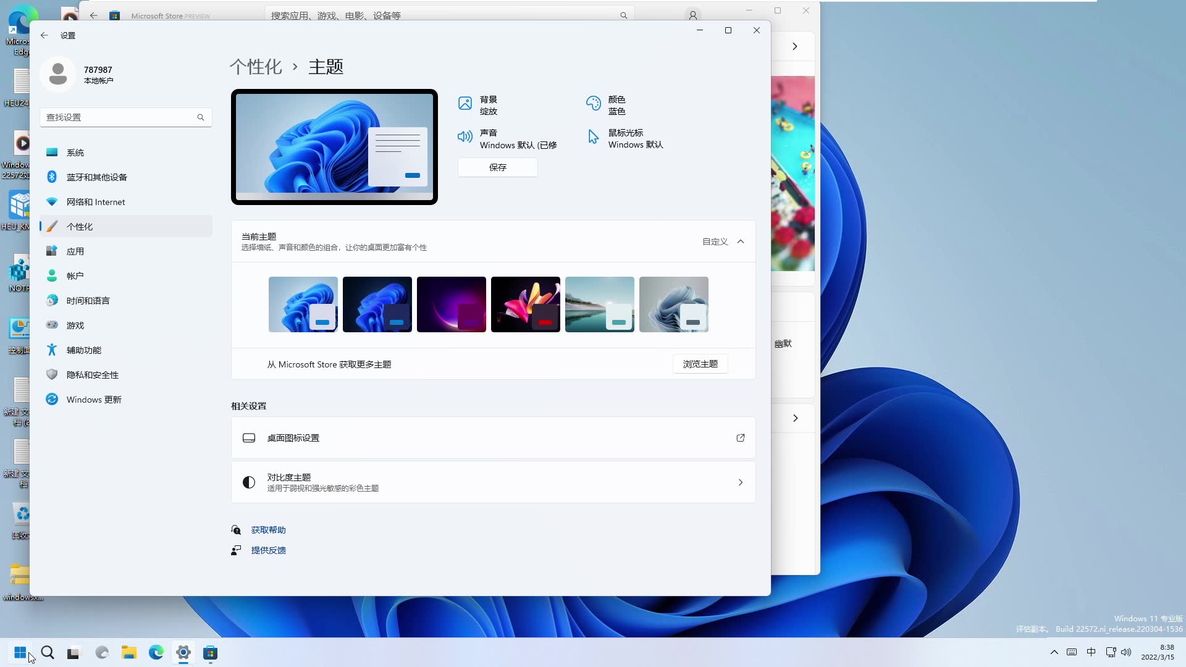This screenshot has height=667, width=1186.
Task: Open the volume control in system tray
Action: 1126,652
